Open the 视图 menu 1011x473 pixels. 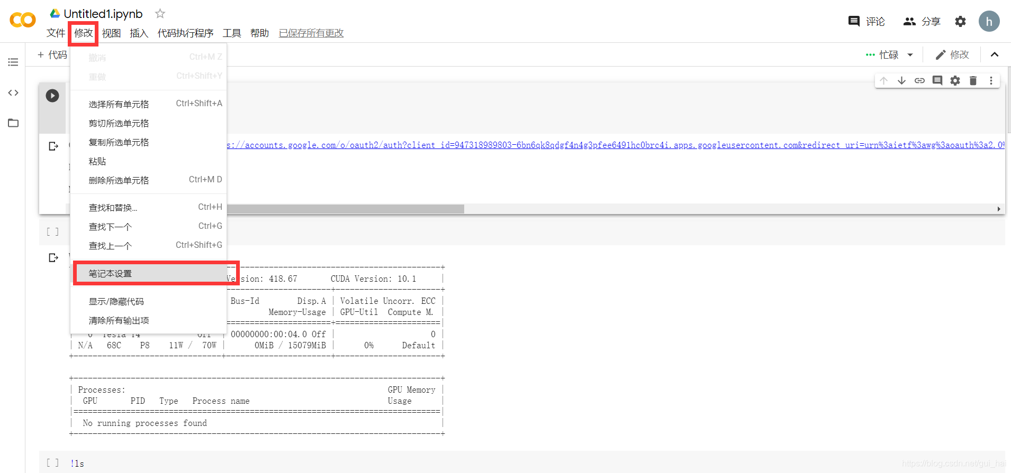[111, 33]
